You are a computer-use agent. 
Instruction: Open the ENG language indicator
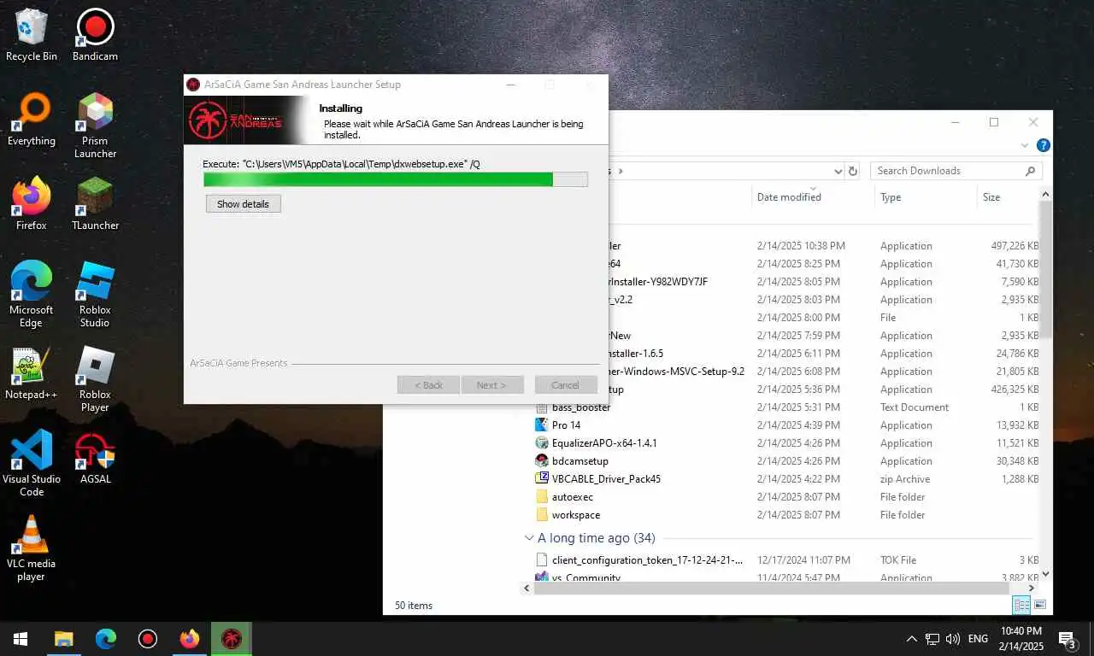coord(978,639)
